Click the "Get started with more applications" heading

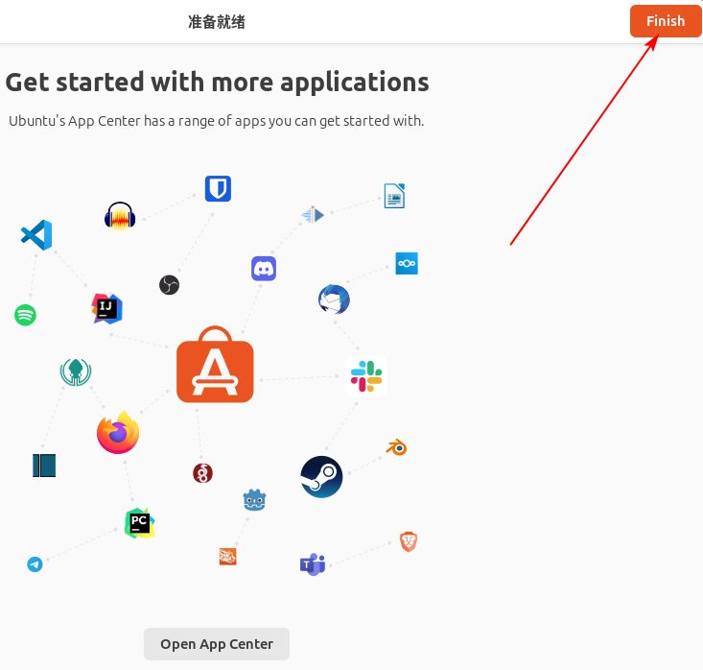pyautogui.click(x=217, y=83)
